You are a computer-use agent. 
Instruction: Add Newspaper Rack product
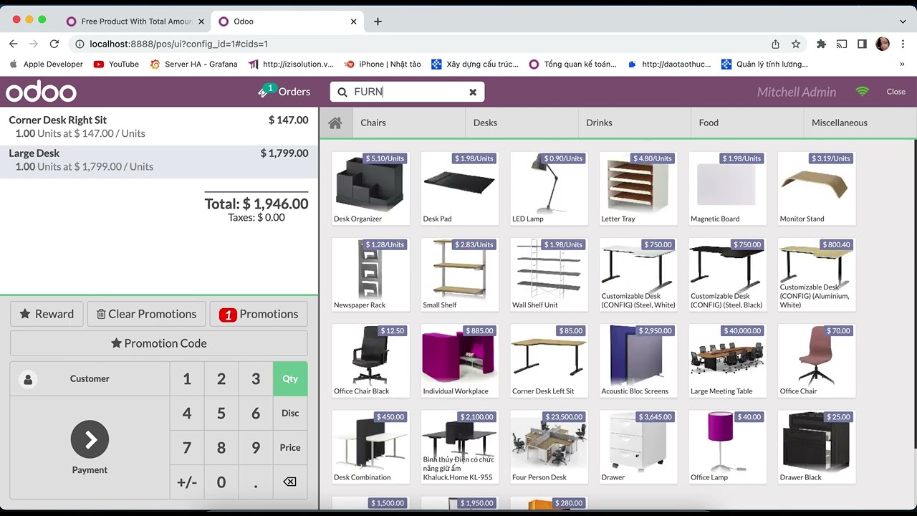tap(370, 274)
